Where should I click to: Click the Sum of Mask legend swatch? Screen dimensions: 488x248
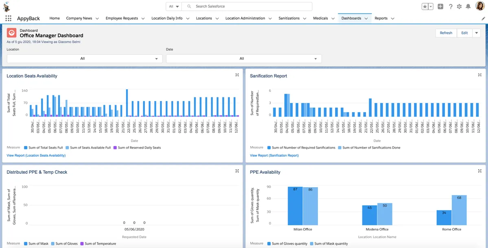coord(26,244)
